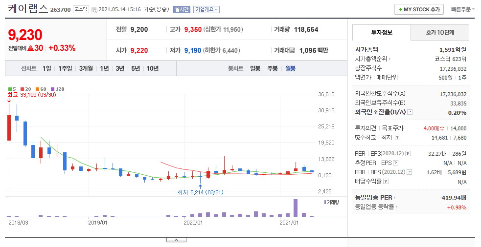Click the 4.00매수 investment opinion
481x247 pixels.
(434, 128)
